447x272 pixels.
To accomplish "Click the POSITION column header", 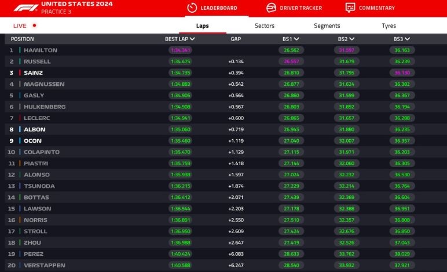I will tap(23, 39).
